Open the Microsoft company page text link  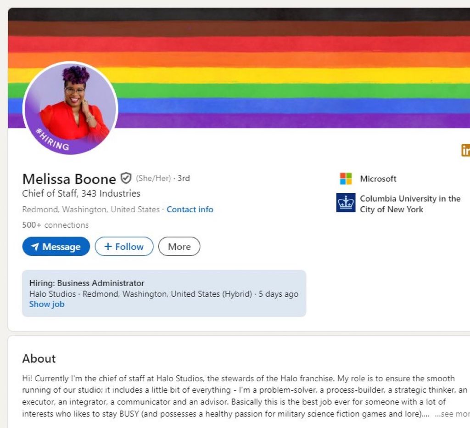pos(378,179)
